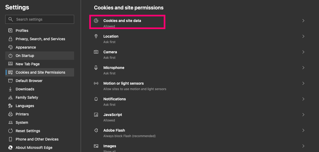319x152 pixels.
Task: Click the microphone icon in permissions list
Action: tap(96, 68)
